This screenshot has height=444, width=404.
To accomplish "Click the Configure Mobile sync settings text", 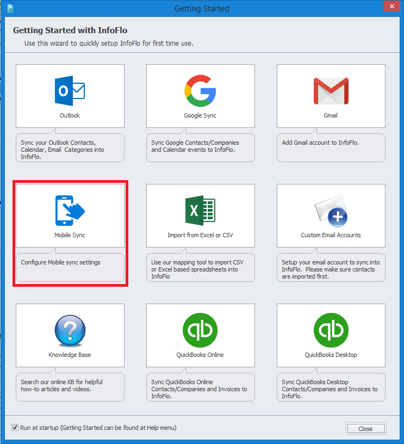I will coord(60,262).
